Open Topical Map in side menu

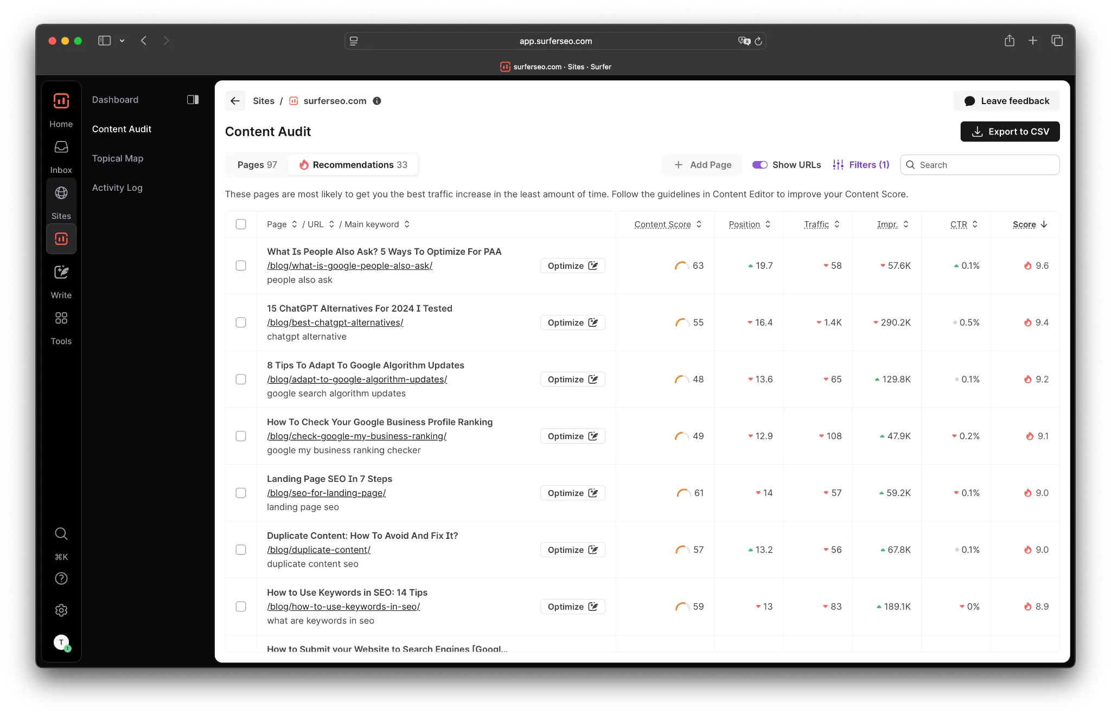click(118, 158)
